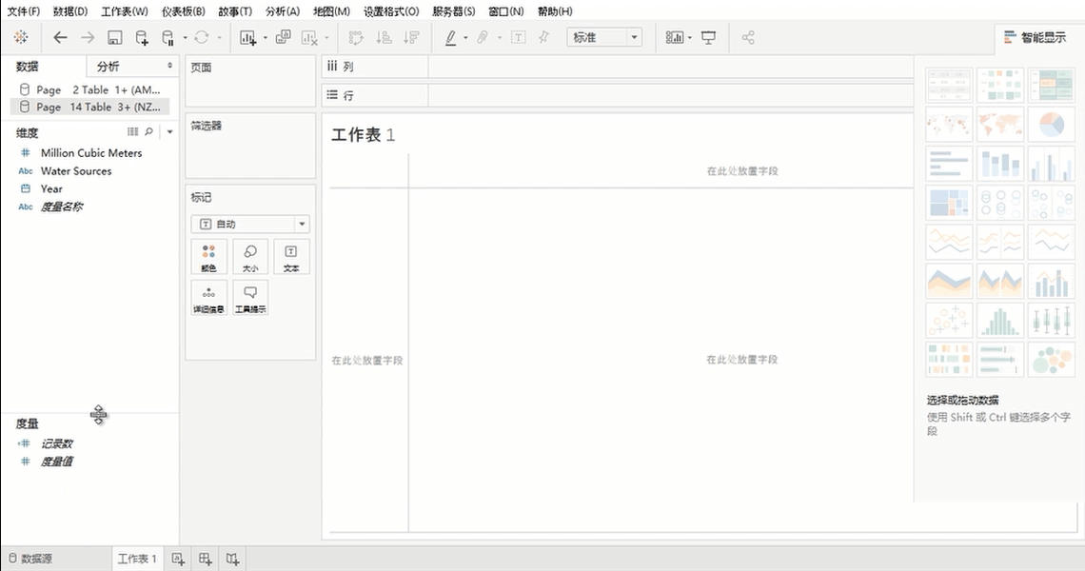Toggle the view data grid icon in 维度
This screenshot has height=571, width=1085.
(132, 132)
